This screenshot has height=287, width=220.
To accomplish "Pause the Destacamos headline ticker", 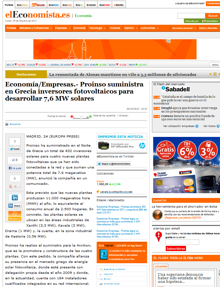I will [x=215, y=74].
